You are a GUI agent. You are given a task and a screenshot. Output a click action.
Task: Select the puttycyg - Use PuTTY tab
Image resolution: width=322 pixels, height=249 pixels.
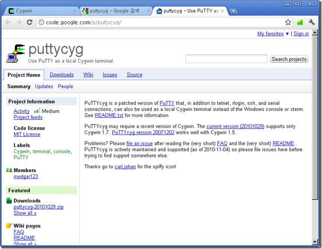point(190,11)
